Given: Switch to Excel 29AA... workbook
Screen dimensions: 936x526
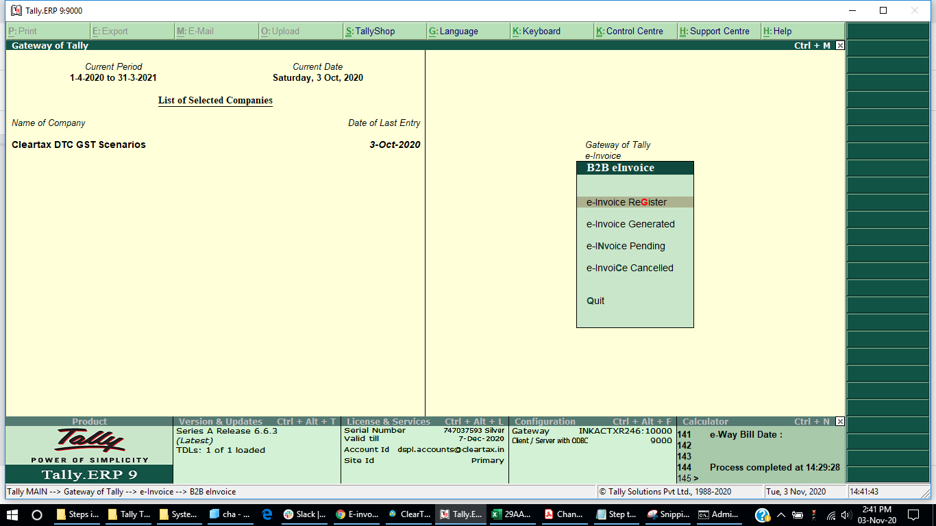Looking at the screenshot, I should click(x=513, y=514).
